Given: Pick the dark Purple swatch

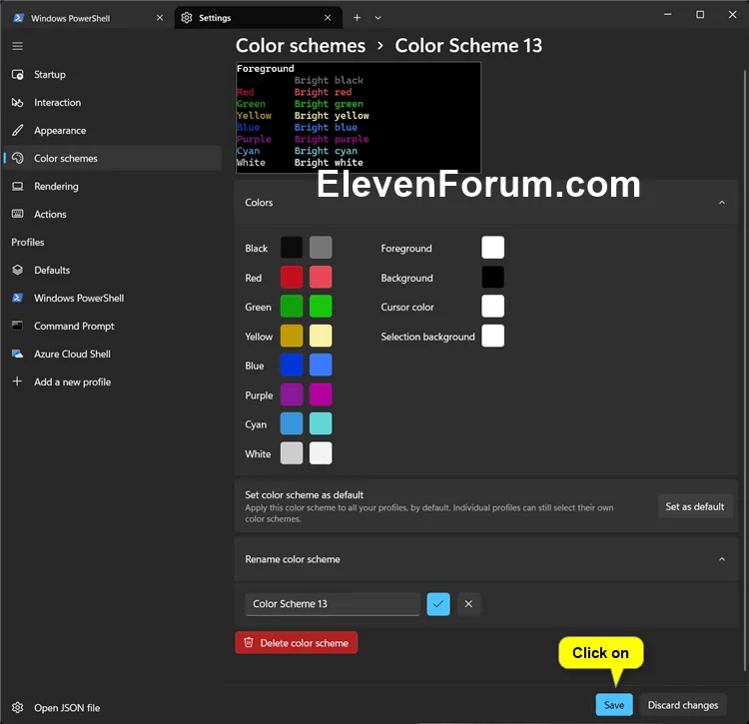Looking at the screenshot, I should click(292, 394).
